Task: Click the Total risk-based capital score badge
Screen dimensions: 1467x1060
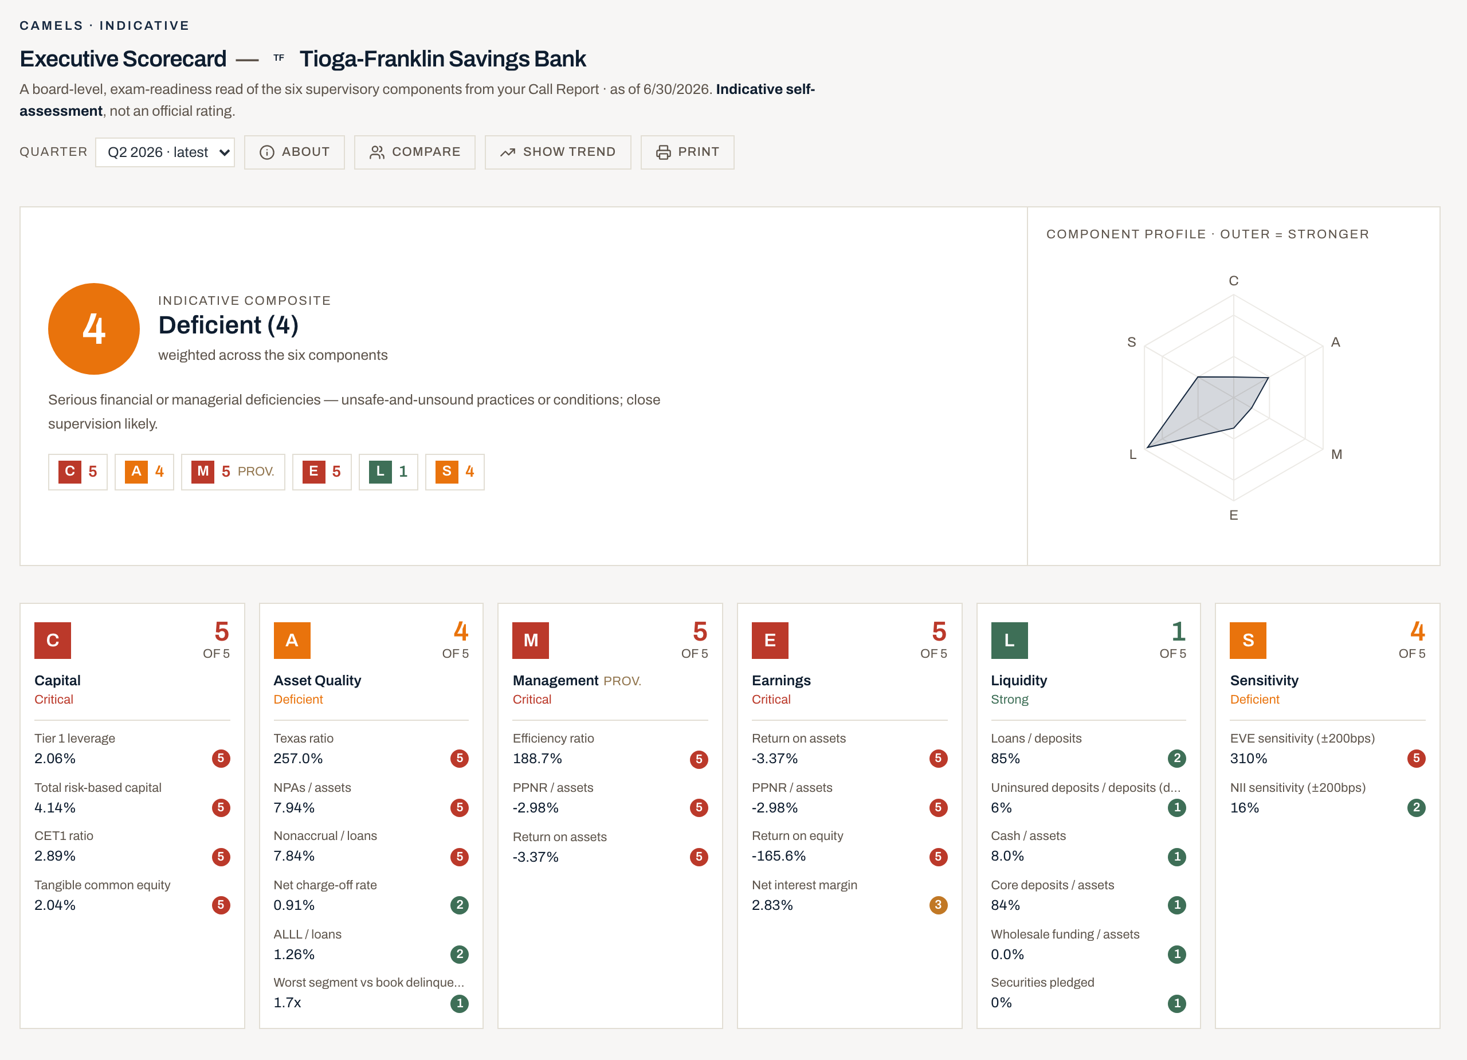Action: tap(221, 807)
